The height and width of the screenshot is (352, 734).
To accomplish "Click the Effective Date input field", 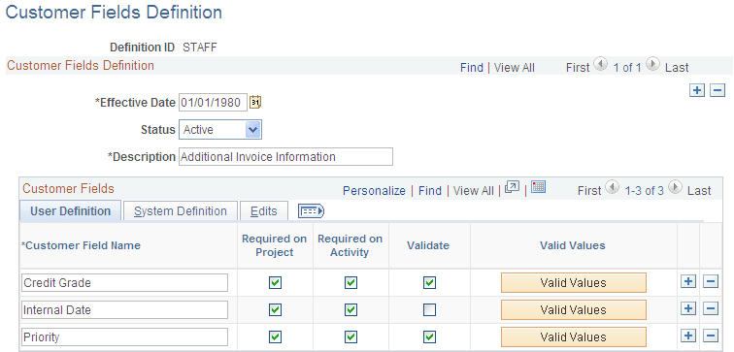I will click(213, 103).
